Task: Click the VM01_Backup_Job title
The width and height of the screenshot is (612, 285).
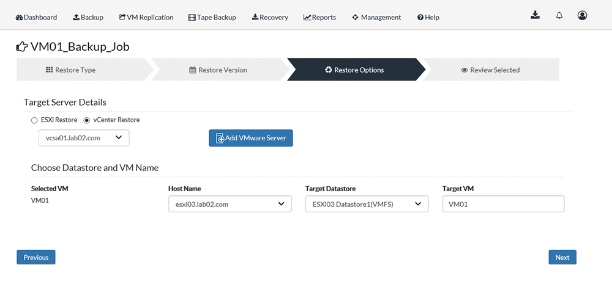Action: (x=80, y=47)
